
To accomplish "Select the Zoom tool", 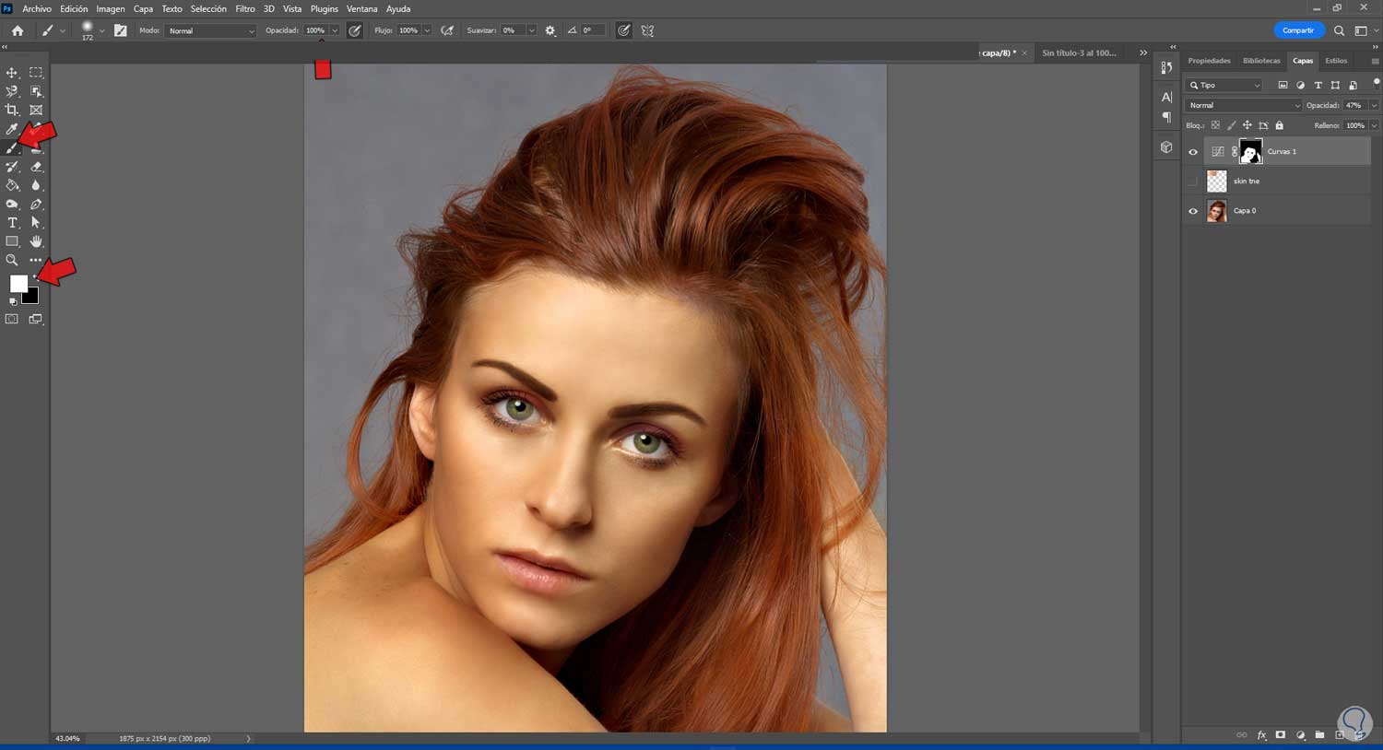I will click(12, 261).
